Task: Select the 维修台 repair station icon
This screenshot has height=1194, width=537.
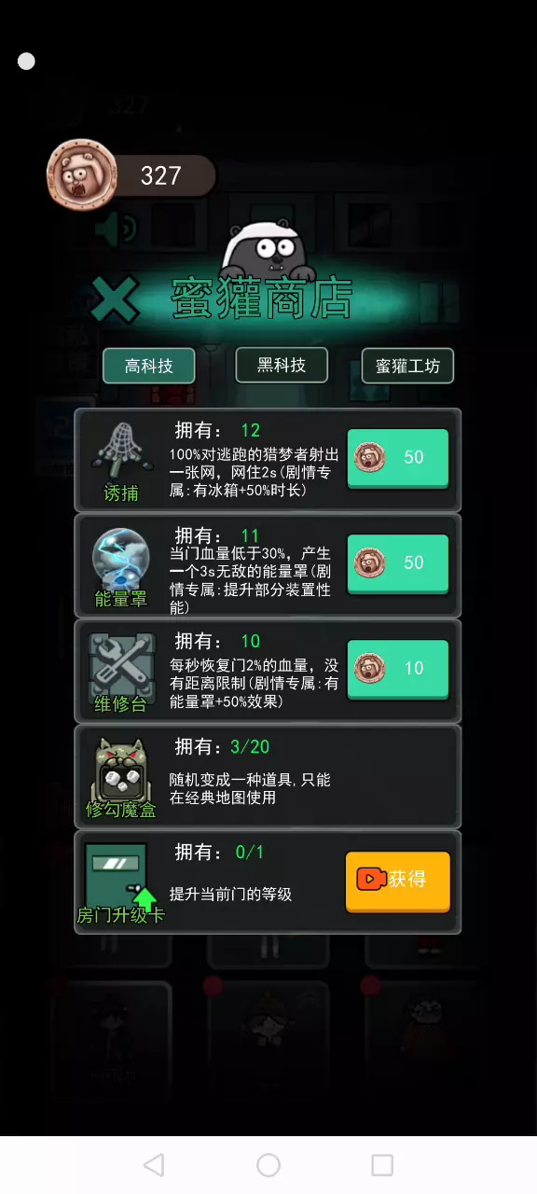Action: coord(121,661)
